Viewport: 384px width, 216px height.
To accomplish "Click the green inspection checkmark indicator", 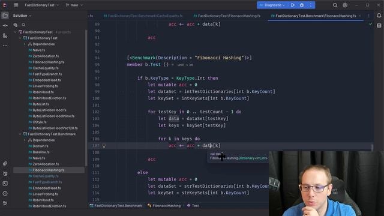I will [370, 24].
